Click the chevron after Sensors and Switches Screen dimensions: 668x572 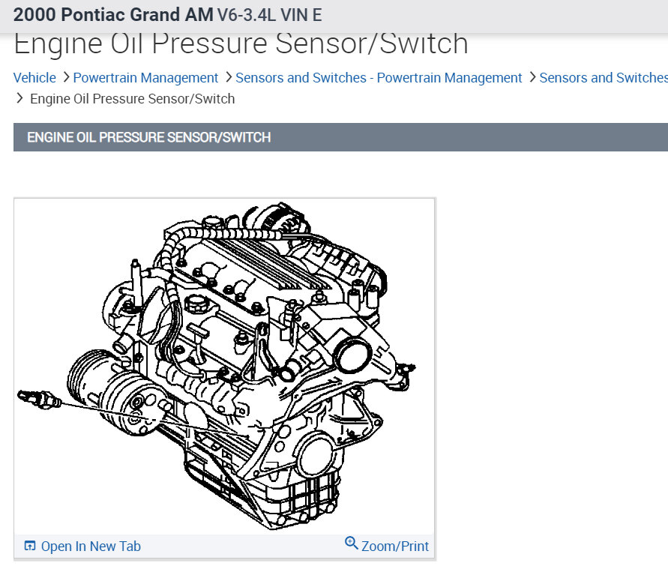click(x=534, y=77)
